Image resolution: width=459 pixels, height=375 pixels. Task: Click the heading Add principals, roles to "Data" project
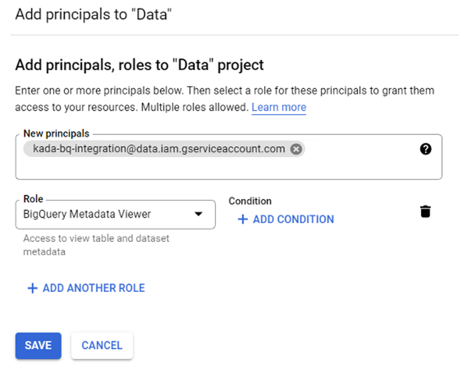(139, 65)
